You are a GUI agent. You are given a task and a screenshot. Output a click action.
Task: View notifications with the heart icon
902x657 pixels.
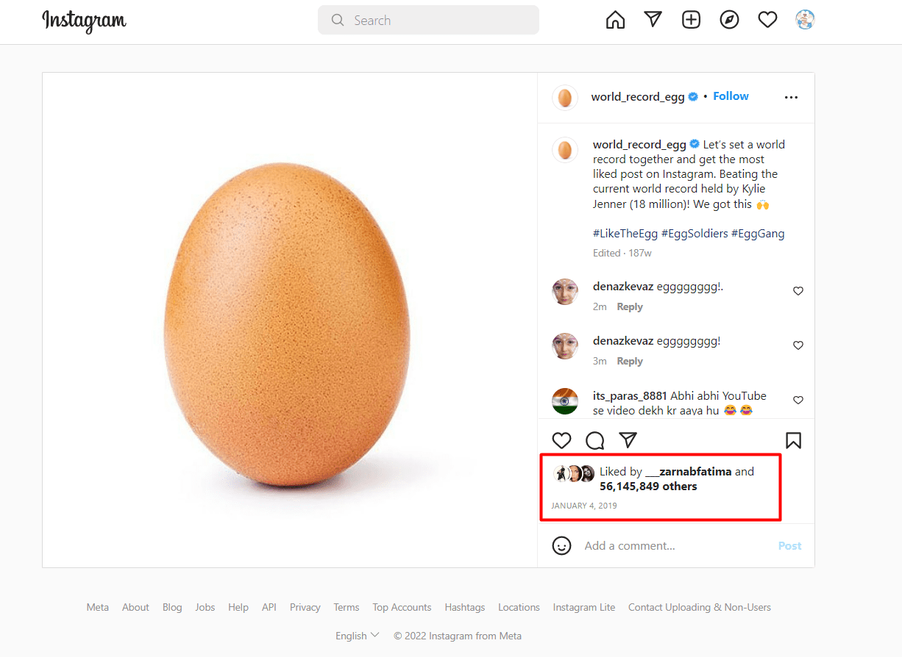(x=767, y=19)
